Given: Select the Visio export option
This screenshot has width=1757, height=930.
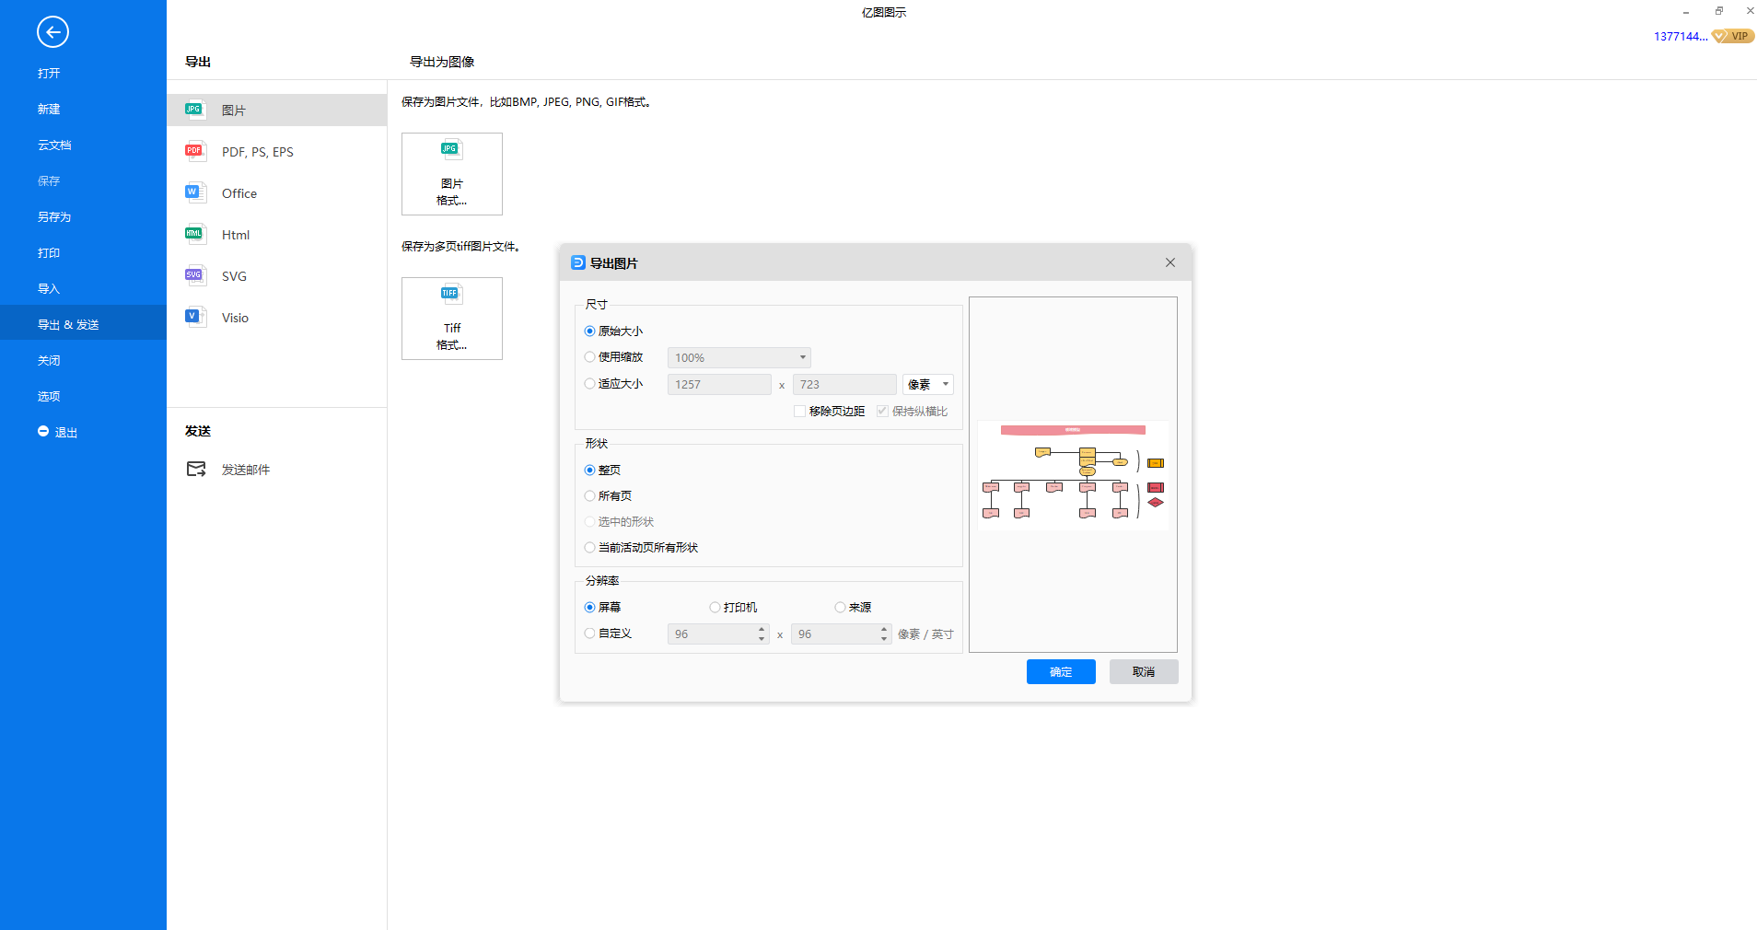Looking at the screenshot, I should [x=276, y=318].
